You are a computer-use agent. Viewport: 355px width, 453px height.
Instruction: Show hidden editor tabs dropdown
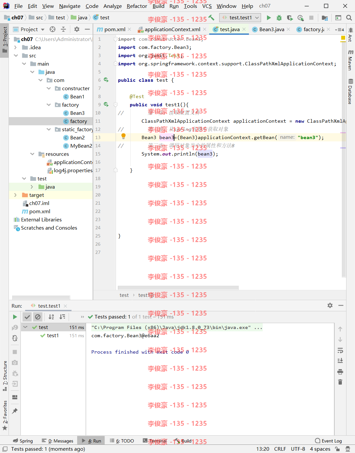[x=340, y=30]
